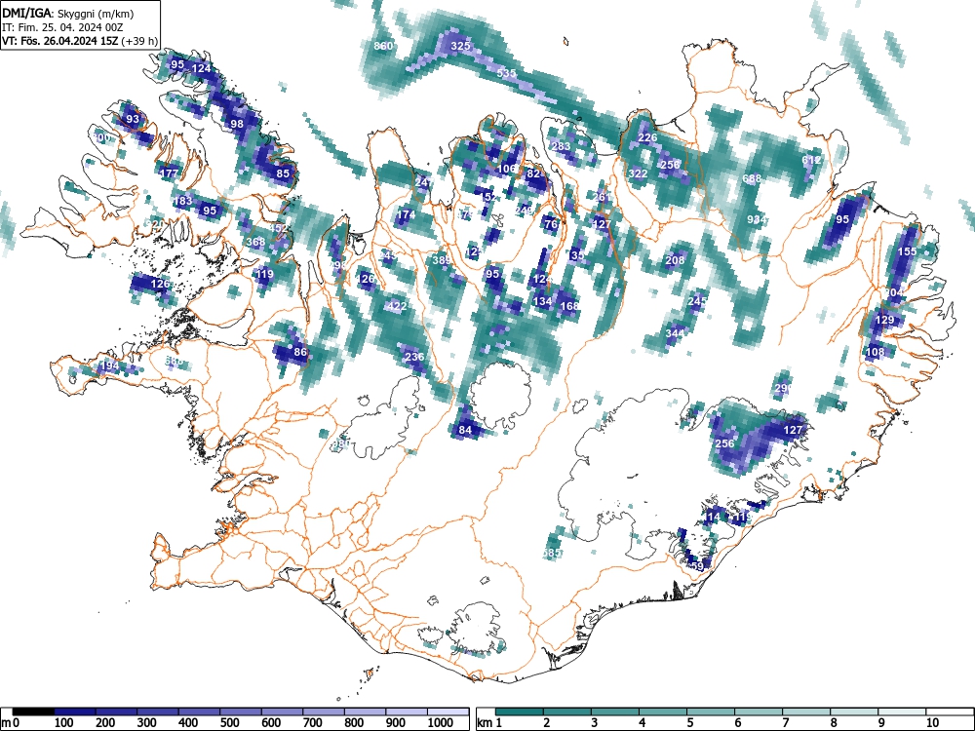975x731 pixels.
Task: Click visibility value 129 in east
Action: (884, 320)
